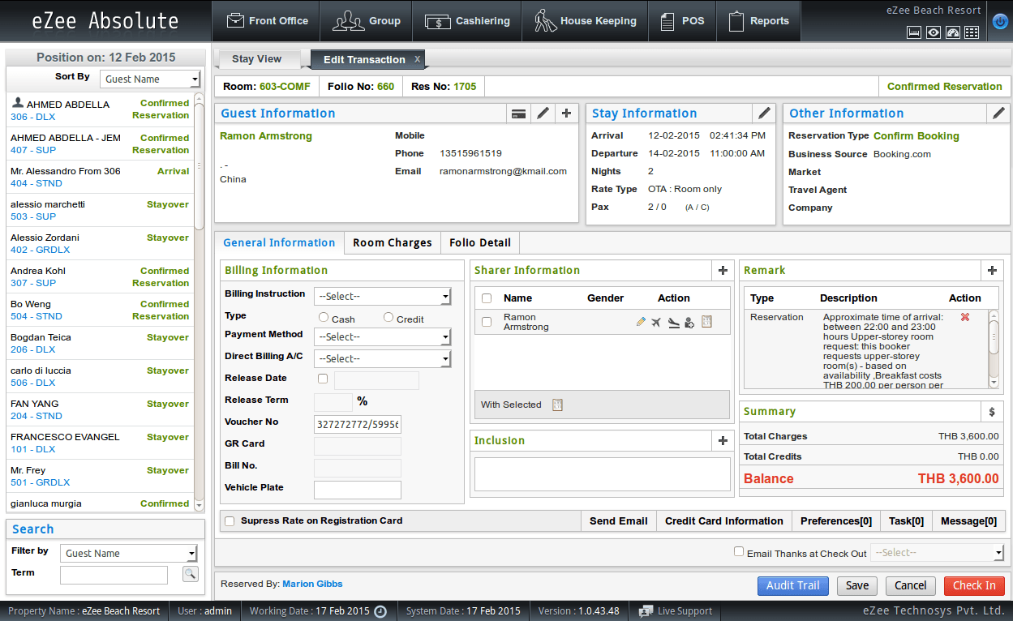
Task: Click the blue power logout button
Action: [x=1000, y=22]
